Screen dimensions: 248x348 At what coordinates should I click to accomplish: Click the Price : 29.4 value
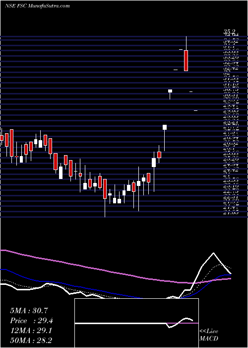[x=31, y=321]
